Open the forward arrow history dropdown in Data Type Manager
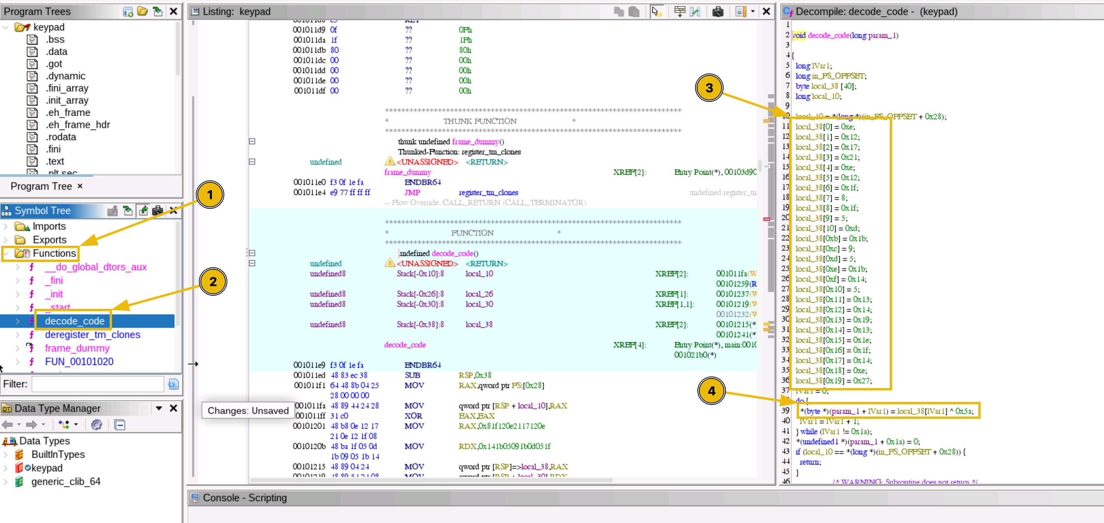The image size is (1104, 523). [43, 425]
